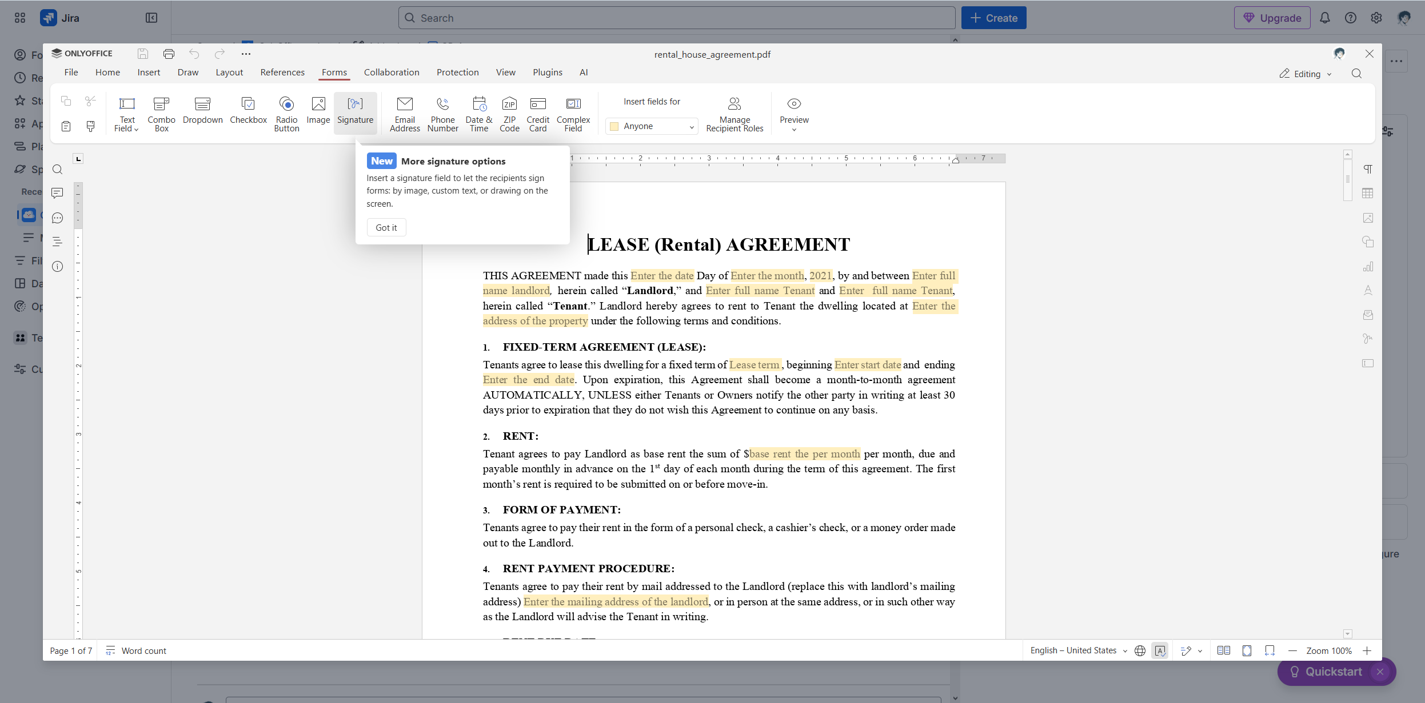Viewport: 1425px width, 703px height.
Task: Open Manage Recipient Roles
Action: pos(735,113)
